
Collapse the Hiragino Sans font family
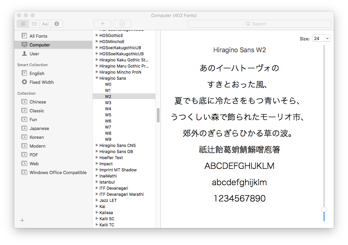coord(97,78)
